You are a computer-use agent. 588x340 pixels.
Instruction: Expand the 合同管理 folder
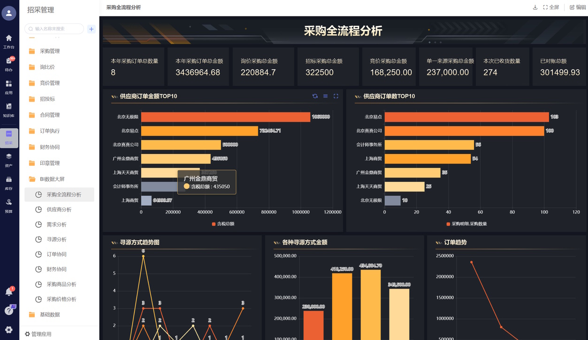click(50, 115)
